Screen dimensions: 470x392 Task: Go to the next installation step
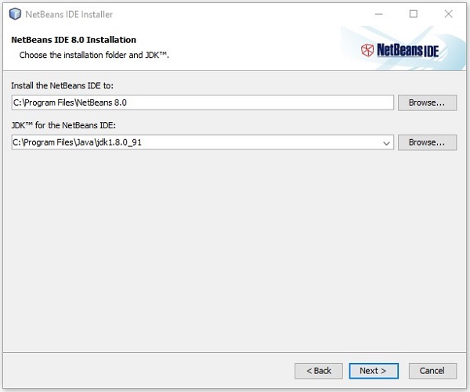pos(373,370)
